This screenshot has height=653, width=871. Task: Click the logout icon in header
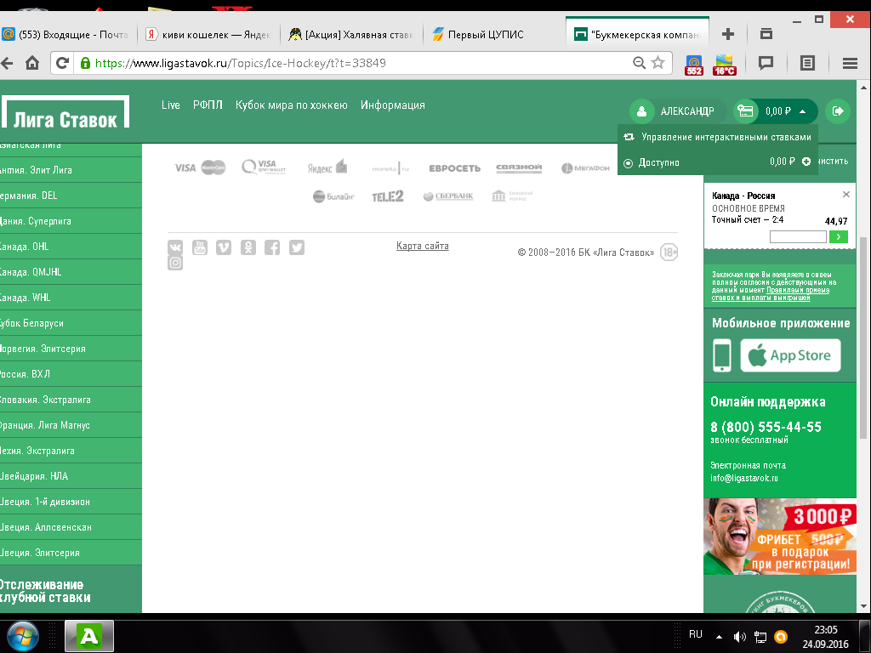pos(838,111)
